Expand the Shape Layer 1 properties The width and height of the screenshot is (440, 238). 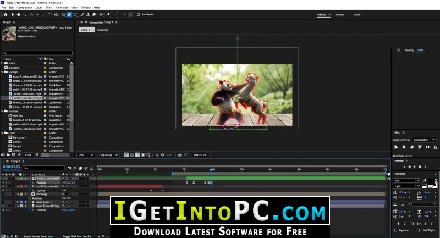tap(18, 202)
